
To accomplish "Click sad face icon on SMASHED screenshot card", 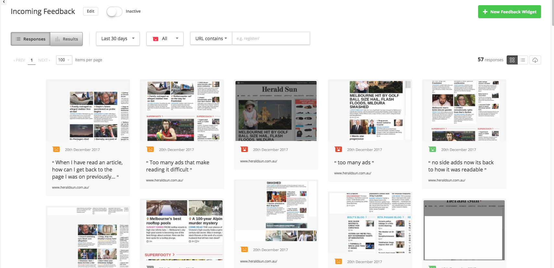I will [244, 250].
